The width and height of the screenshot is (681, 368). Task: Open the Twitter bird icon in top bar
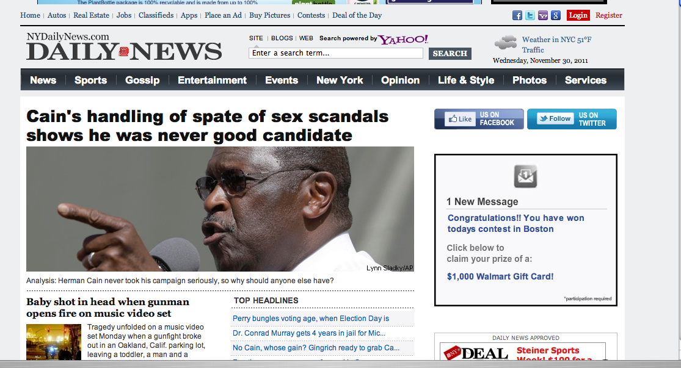(530, 16)
